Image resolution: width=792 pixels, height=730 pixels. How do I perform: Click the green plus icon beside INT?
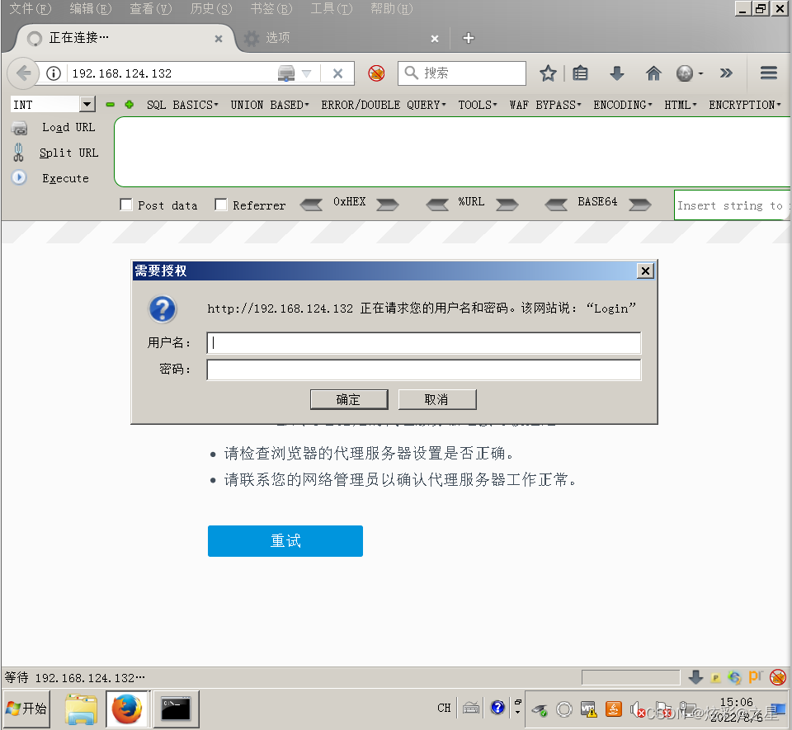point(129,105)
